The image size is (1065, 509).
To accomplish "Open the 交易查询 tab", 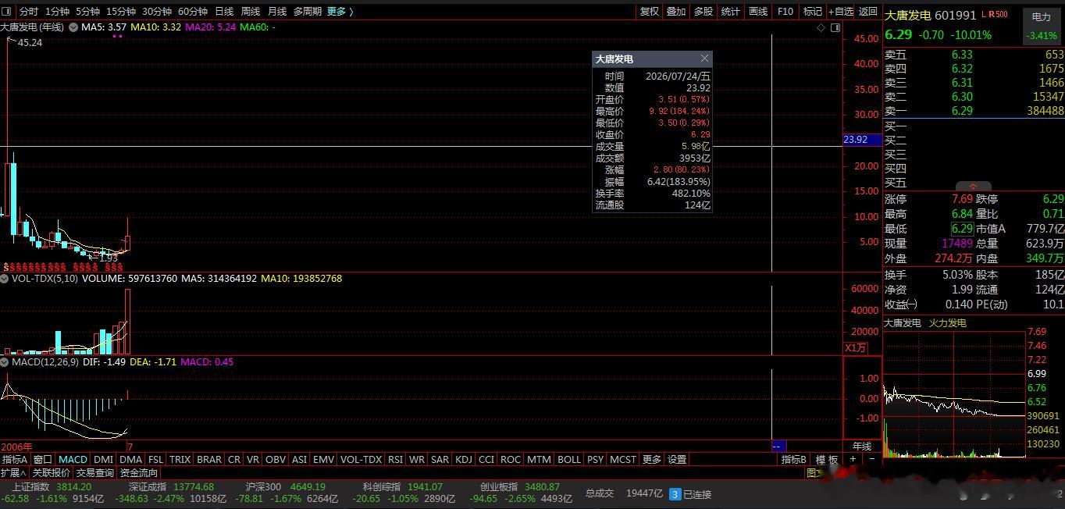I will [95, 473].
